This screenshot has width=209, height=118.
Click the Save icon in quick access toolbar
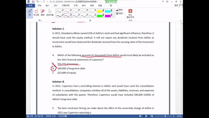pos(33,2)
